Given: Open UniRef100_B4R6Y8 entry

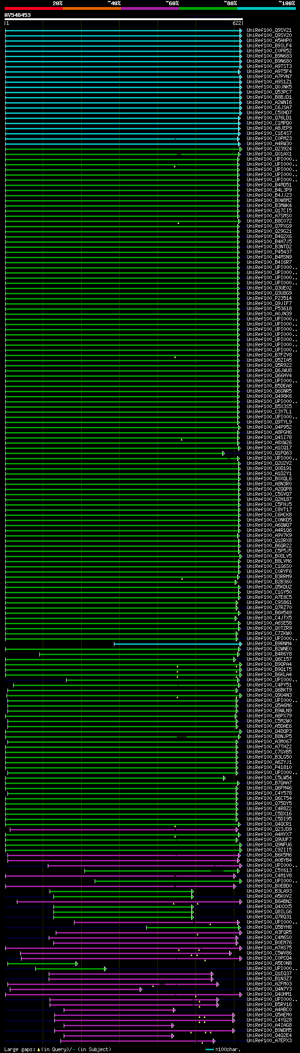Looking at the screenshot, I should [269, 654].
